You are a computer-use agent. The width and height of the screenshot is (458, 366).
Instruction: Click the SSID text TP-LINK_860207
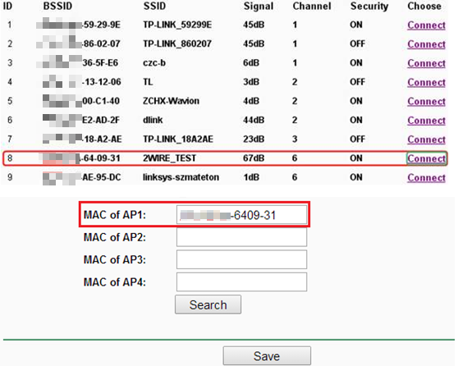coord(177,43)
